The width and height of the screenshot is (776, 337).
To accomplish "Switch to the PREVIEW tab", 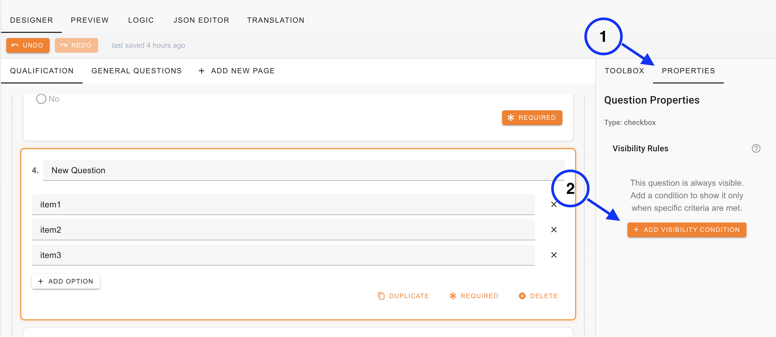I will pyautogui.click(x=90, y=20).
